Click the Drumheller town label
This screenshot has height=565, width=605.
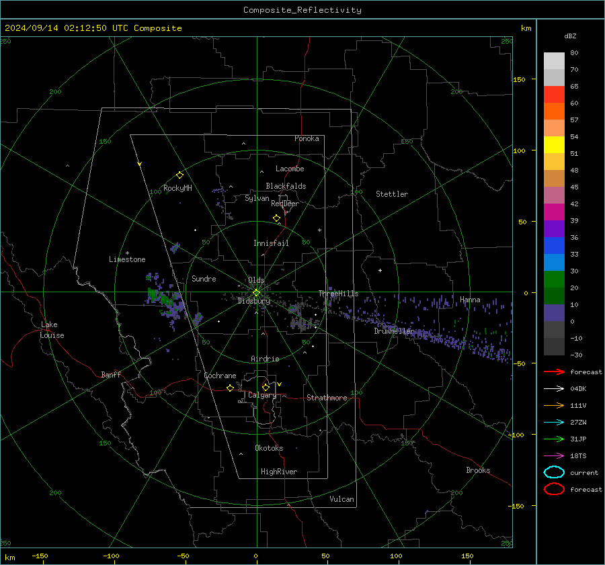[394, 331]
